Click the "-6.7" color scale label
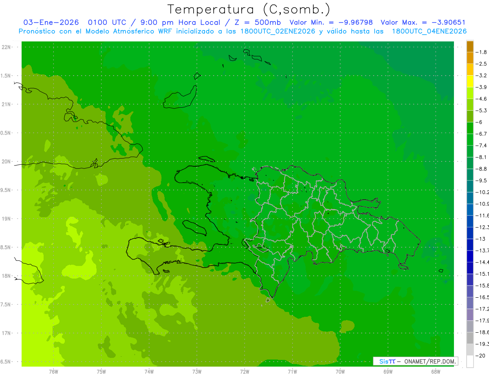 coord(482,134)
